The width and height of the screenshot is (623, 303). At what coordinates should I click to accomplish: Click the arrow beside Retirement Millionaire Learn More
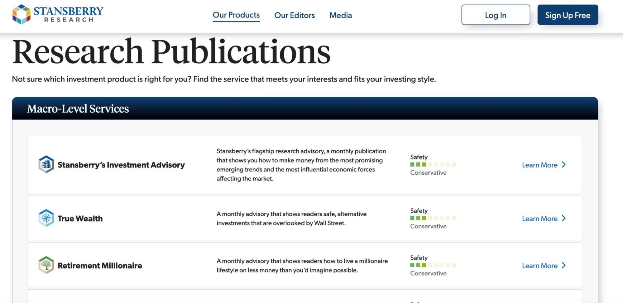[x=563, y=265]
